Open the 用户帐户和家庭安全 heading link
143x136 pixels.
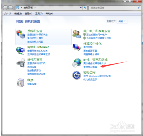pos(97,31)
